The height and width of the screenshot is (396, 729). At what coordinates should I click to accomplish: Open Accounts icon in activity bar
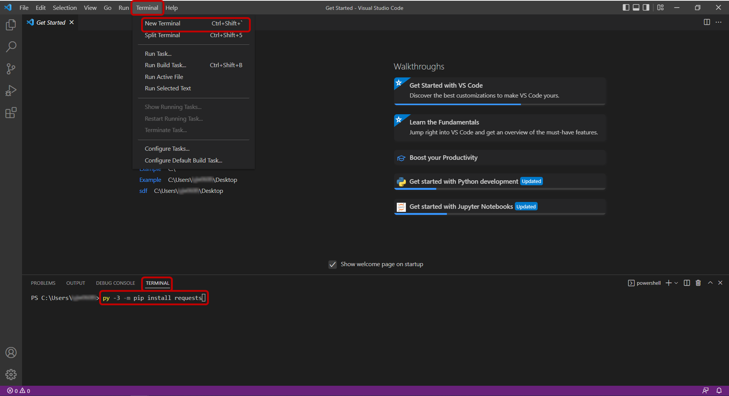11,353
